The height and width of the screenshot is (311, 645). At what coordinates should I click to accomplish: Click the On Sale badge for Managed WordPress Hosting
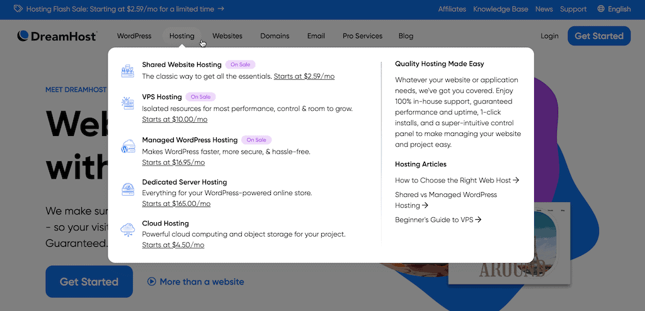tap(257, 140)
